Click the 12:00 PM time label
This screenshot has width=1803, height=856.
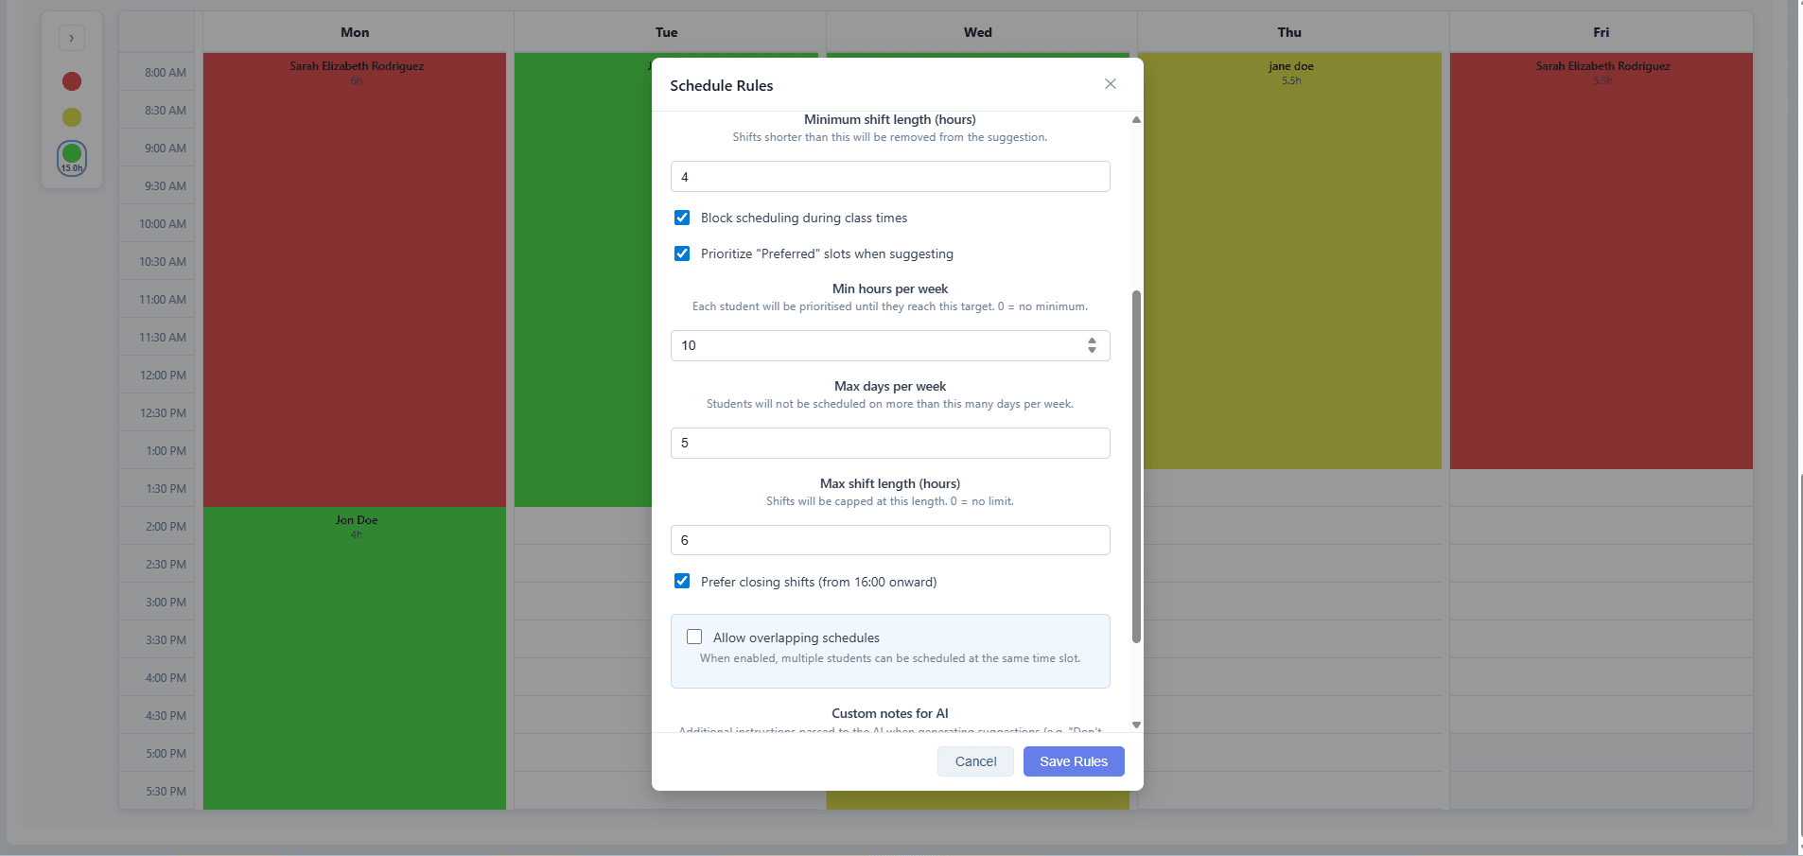(x=163, y=376)
